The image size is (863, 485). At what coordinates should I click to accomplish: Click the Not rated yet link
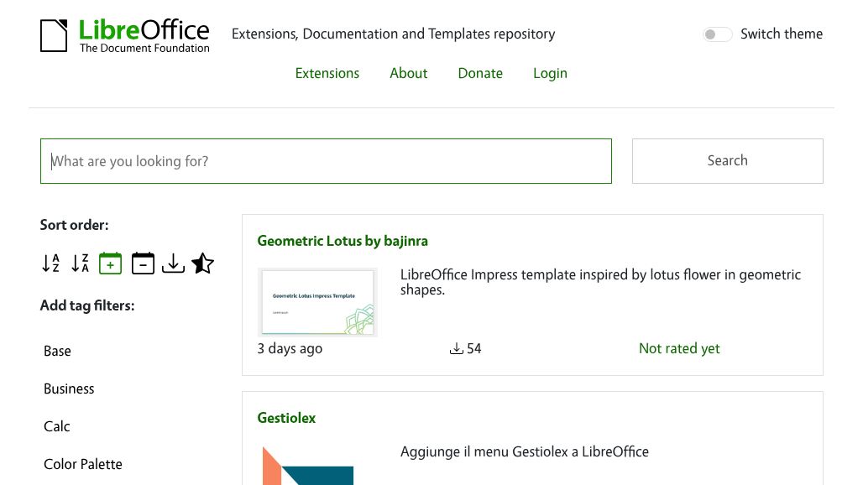coord(679,348)
